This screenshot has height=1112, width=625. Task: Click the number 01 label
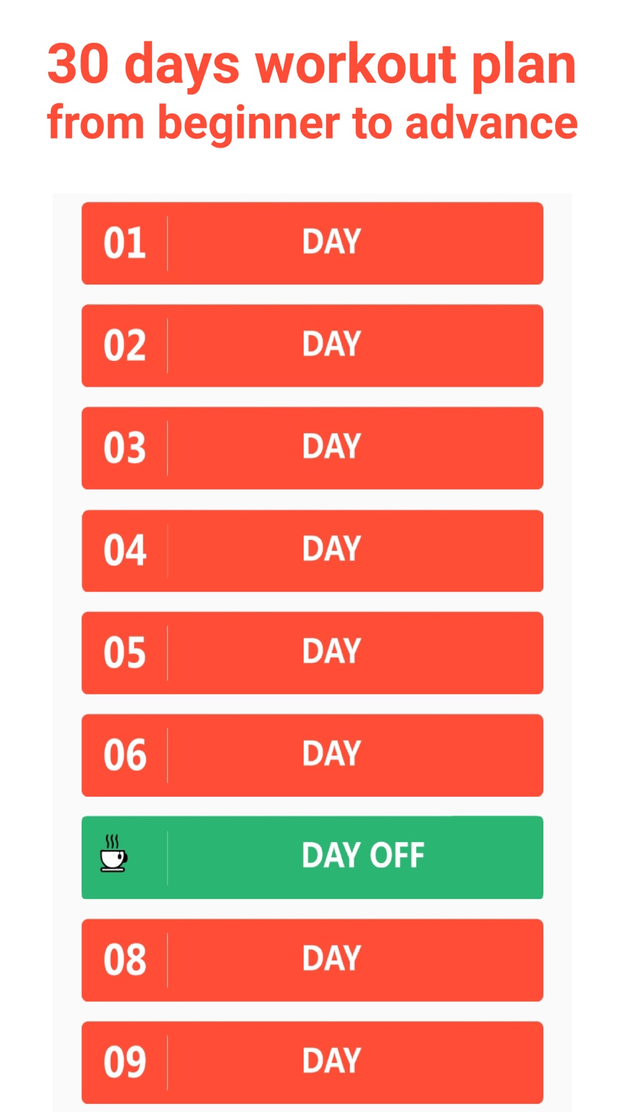[125, 243]
